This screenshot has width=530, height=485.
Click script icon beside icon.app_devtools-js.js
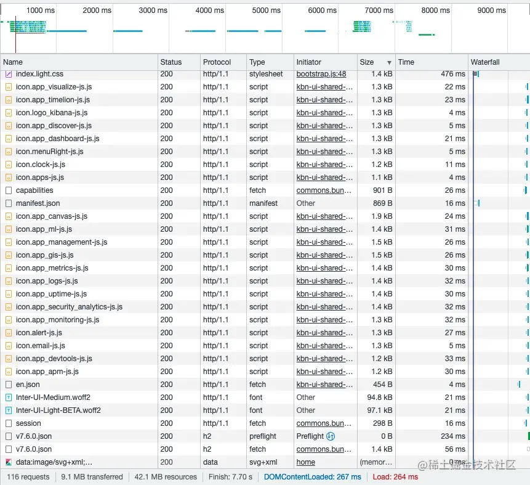(9, 359)
